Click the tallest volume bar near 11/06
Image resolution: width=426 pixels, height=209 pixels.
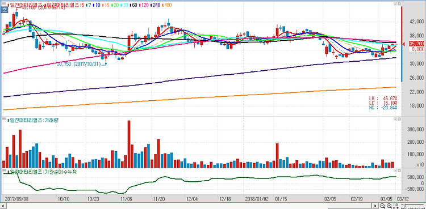click(129, 144)
